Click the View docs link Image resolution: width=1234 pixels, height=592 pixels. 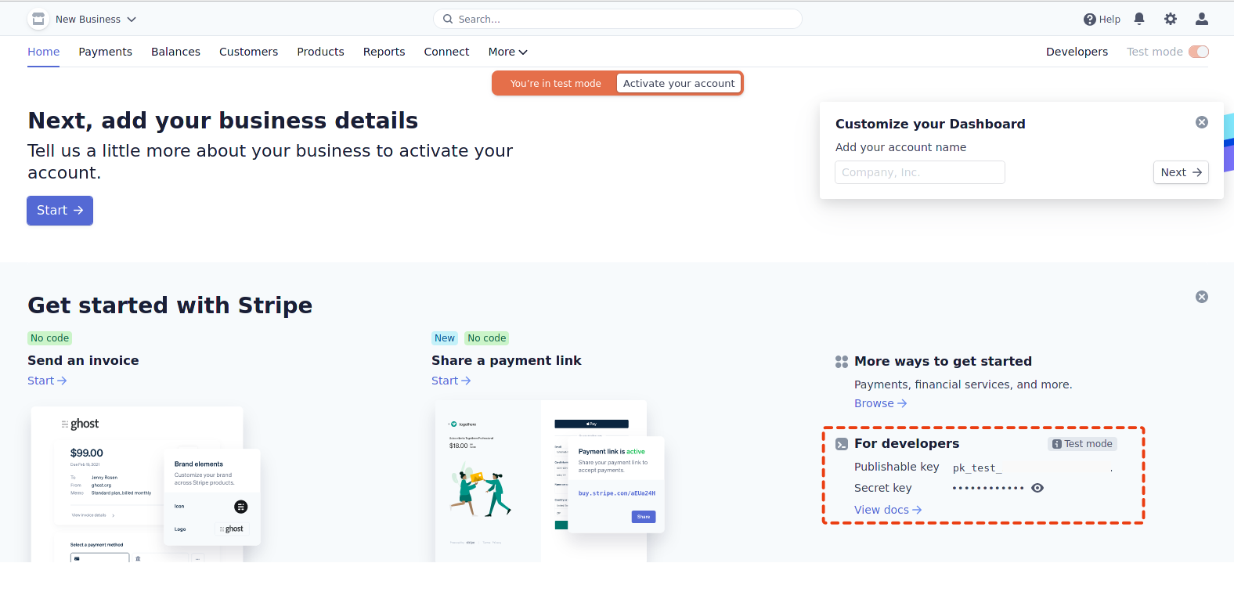(x=888, y=510)
